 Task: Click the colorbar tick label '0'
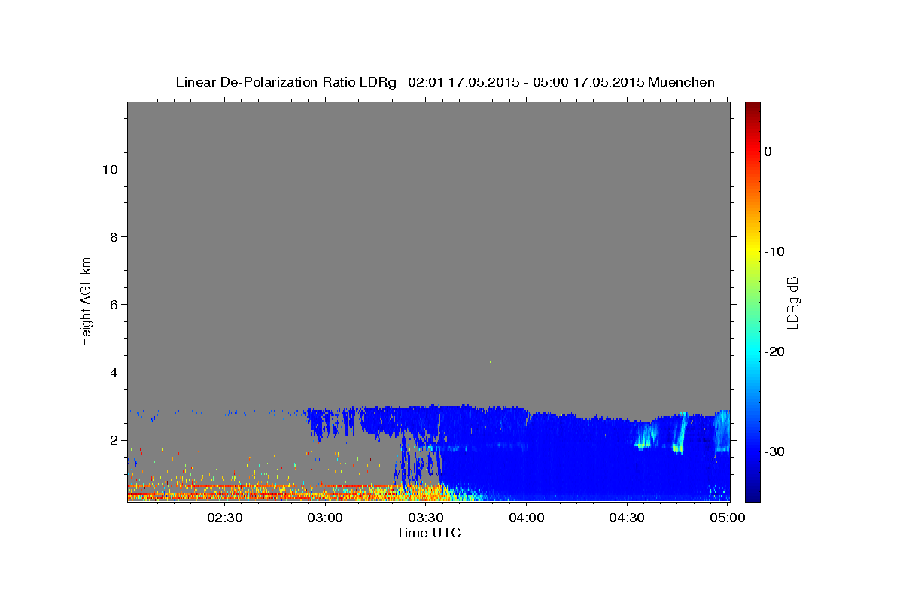click(x=768, y=151)
